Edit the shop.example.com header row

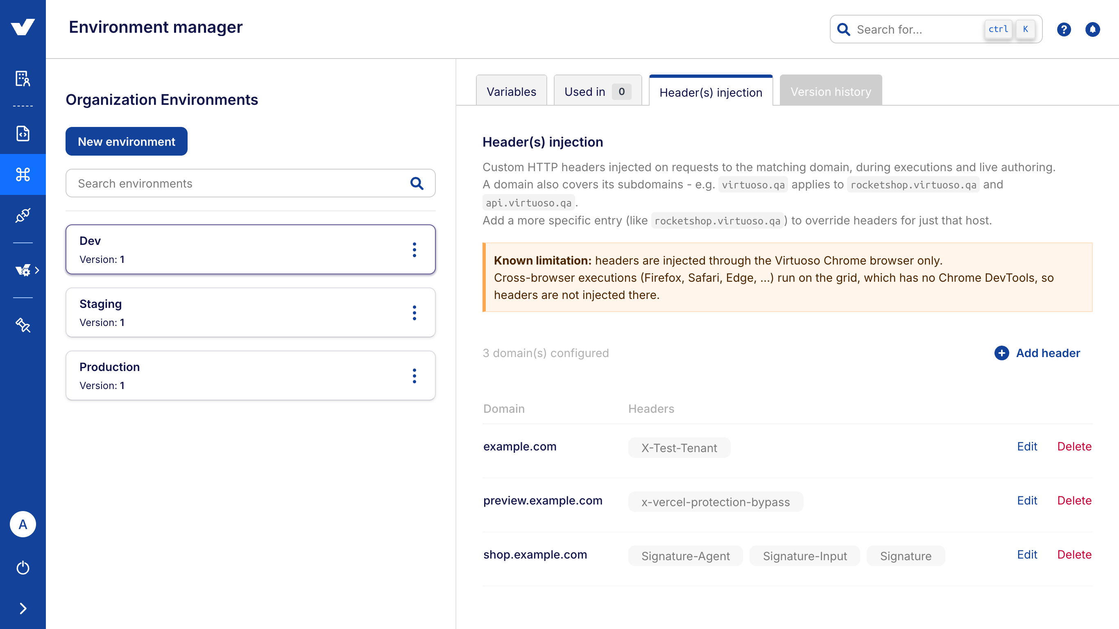pos(1027,554)
